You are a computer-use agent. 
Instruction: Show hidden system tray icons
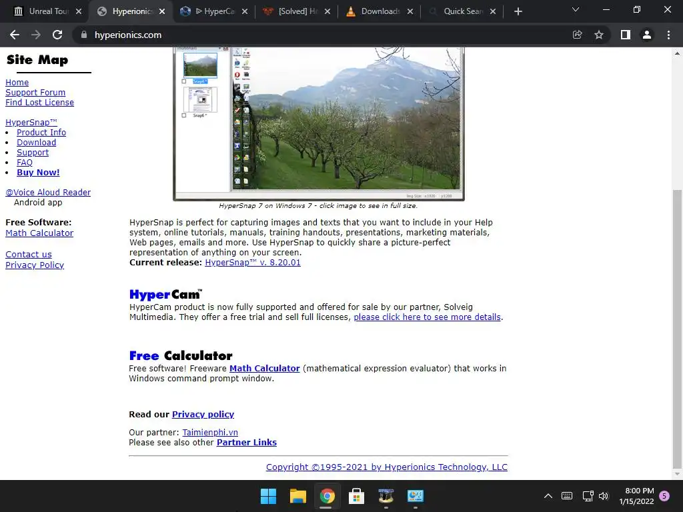point(548,496)
